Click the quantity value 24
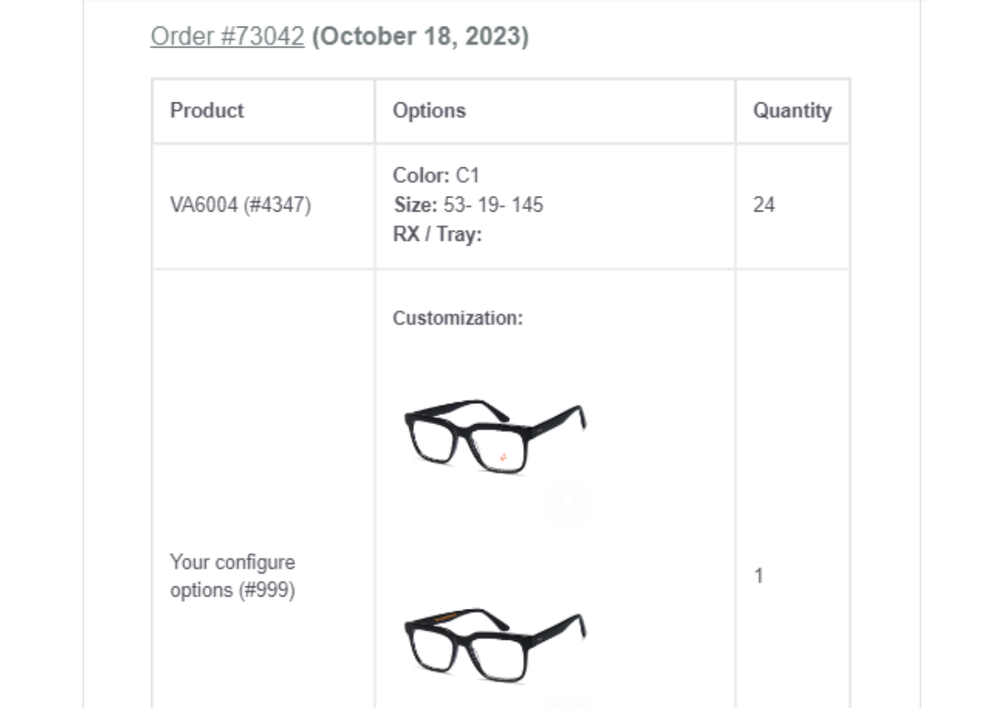Image resolution: width=1000 pixels, height=708 pixels. [x=763, y=205]
